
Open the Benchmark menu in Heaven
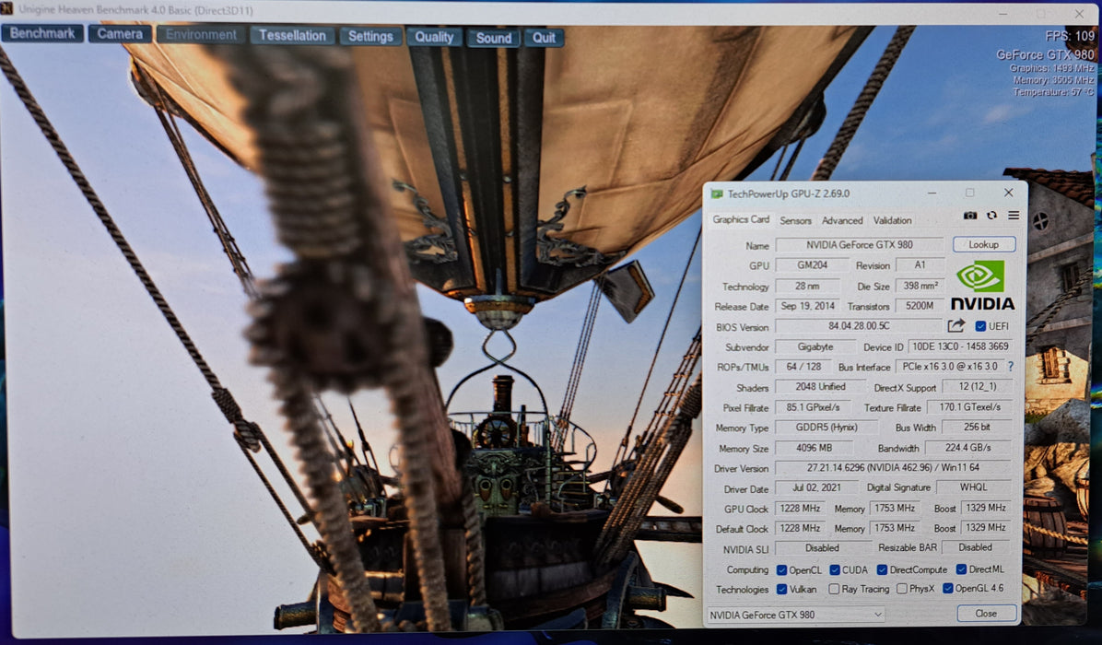pos(43,33)
